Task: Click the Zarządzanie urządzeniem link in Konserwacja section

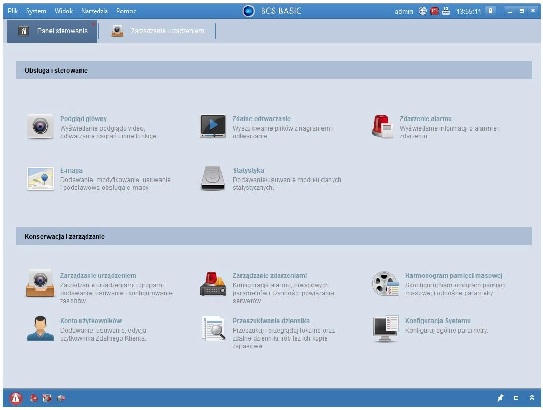Action: (98, 275)
